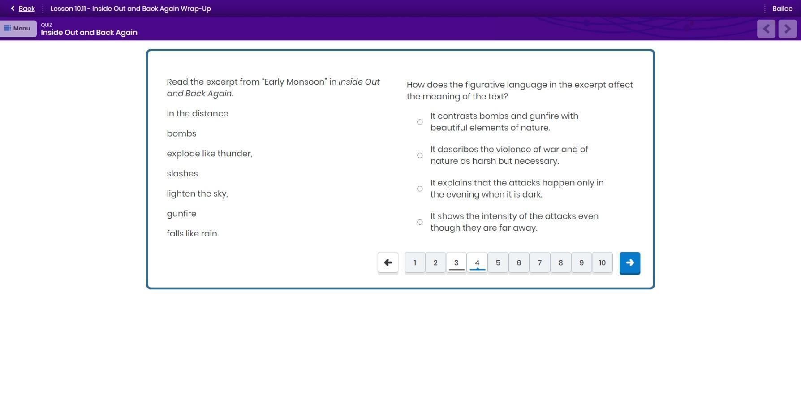Open the Menu button
Image resolution: width=801 pixels, height=404 pixels.
(18, 28)
